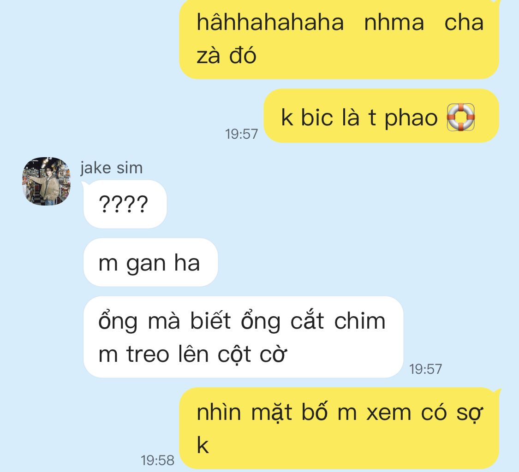Tap the "????" message bubble

point(125,204)
